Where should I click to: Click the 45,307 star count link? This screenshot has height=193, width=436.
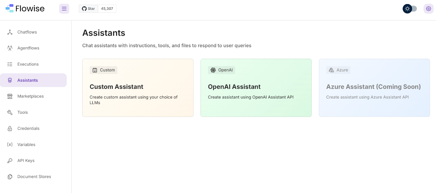pos(107,9)
